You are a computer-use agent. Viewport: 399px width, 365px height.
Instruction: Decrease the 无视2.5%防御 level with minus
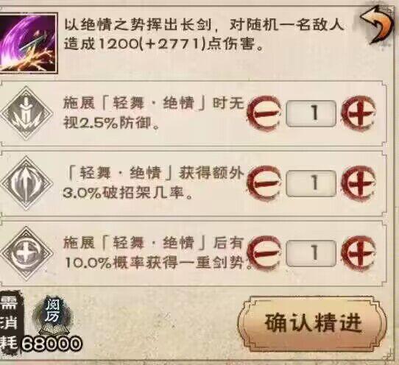pos(264,113)
